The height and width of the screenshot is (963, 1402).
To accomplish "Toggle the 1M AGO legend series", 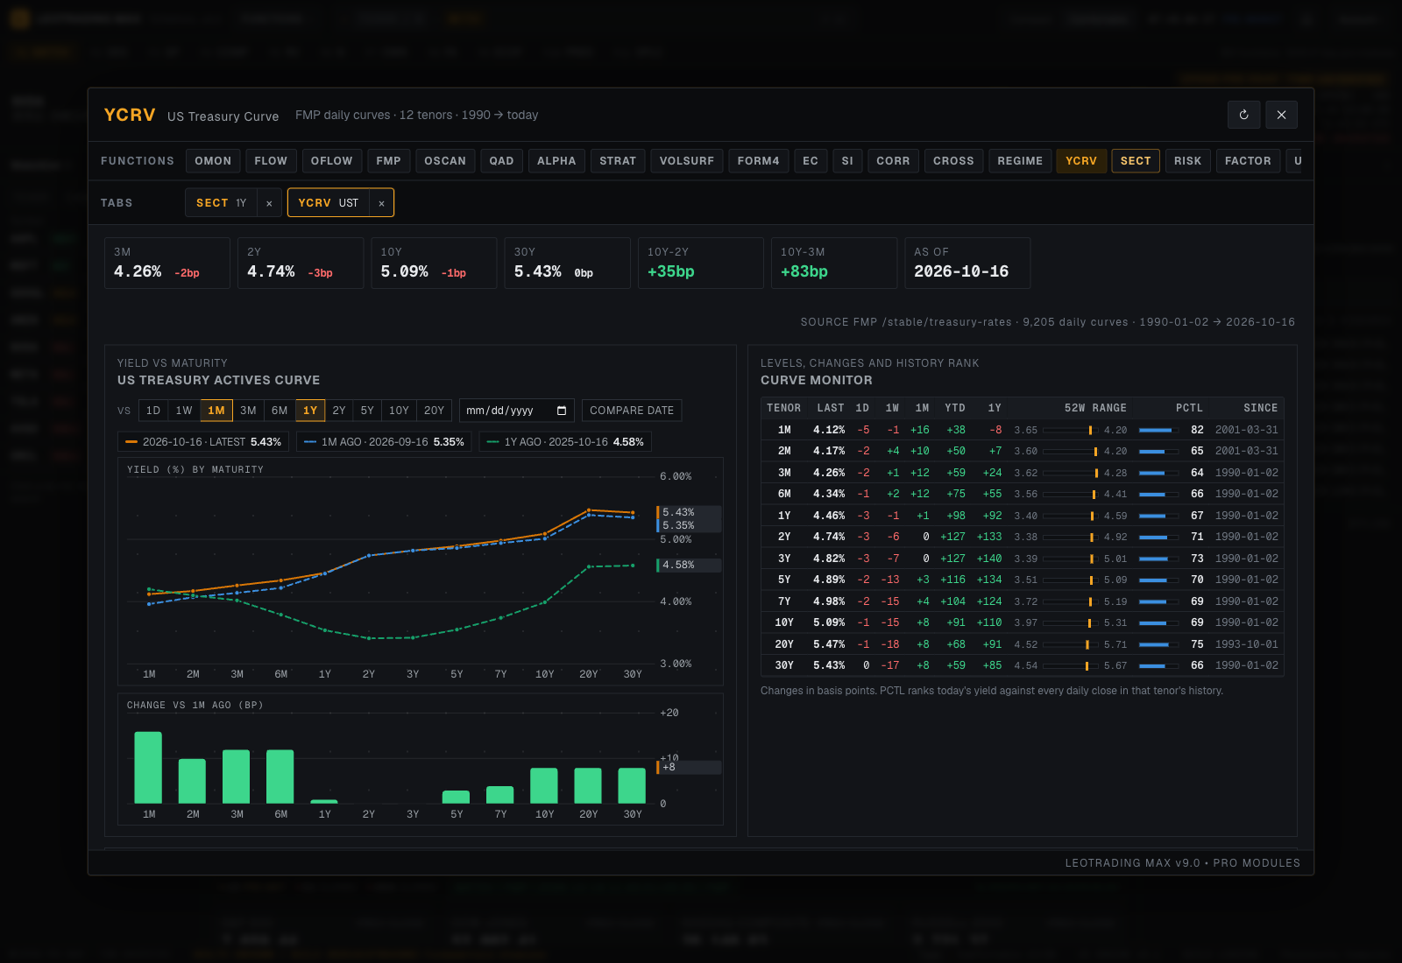I will point(384,442).
